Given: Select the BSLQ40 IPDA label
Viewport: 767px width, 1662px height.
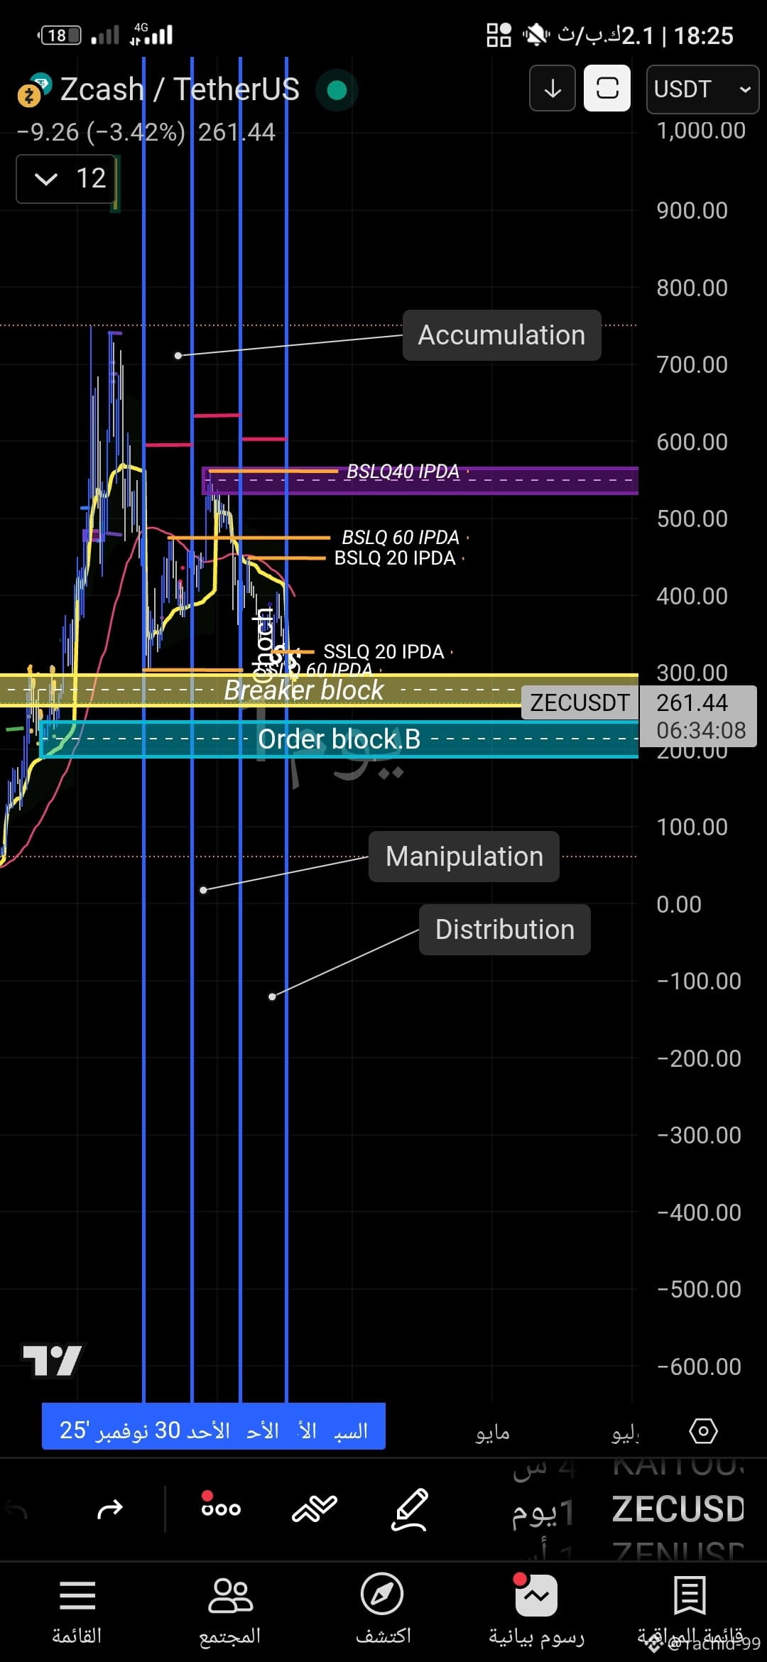Looking at the screenshot, I should (403, 472).
